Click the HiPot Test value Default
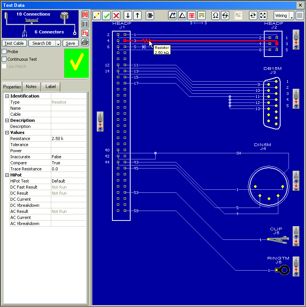Image resolution: width=306 pixels, height=307 pixels. [69, 181]
